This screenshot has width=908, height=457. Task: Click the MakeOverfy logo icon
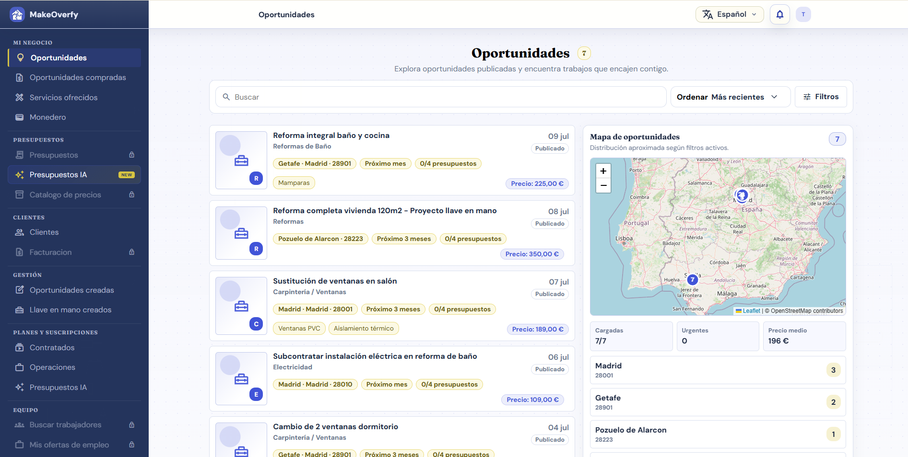(17, 14)
